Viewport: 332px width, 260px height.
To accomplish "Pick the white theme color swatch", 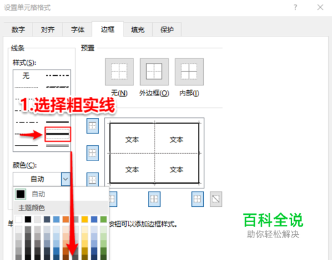I will click(x=19, y=220).
